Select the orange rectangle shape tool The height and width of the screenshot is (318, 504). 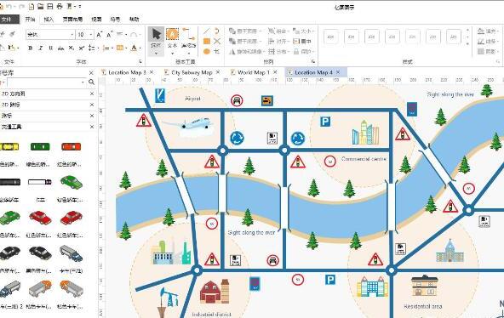pos(207,41)
